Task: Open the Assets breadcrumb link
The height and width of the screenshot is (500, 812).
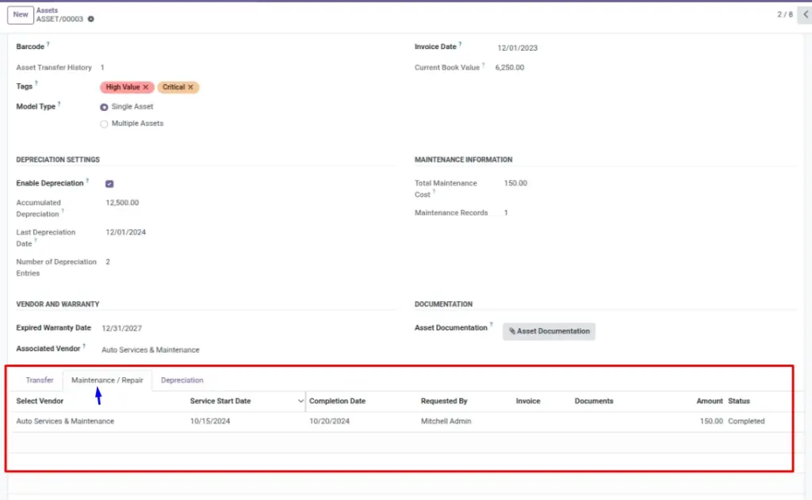Action: pos(47,10)
